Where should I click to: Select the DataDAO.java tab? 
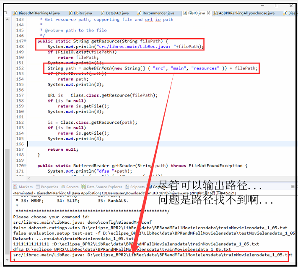(115, 13)
